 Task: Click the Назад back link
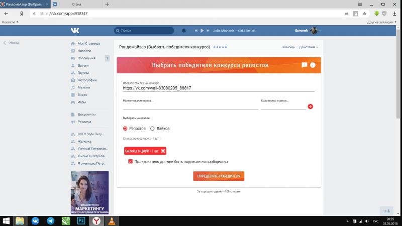click(x=11, y=43)
